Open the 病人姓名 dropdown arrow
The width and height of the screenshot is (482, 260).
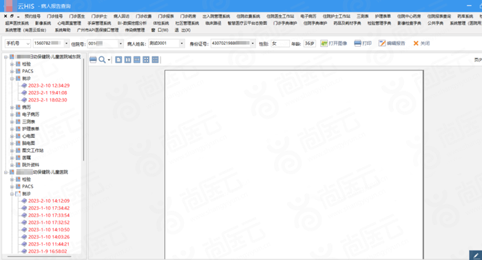(182, 43)
